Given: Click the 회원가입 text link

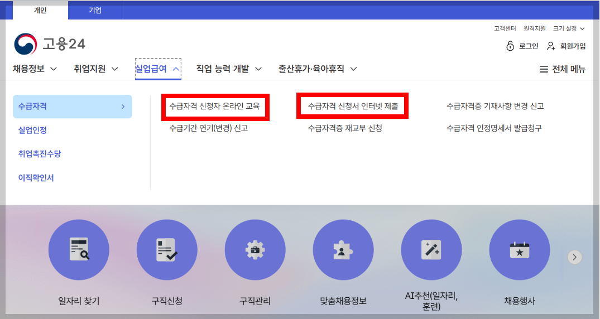Looking at the screenshot, I should (573, 46).
